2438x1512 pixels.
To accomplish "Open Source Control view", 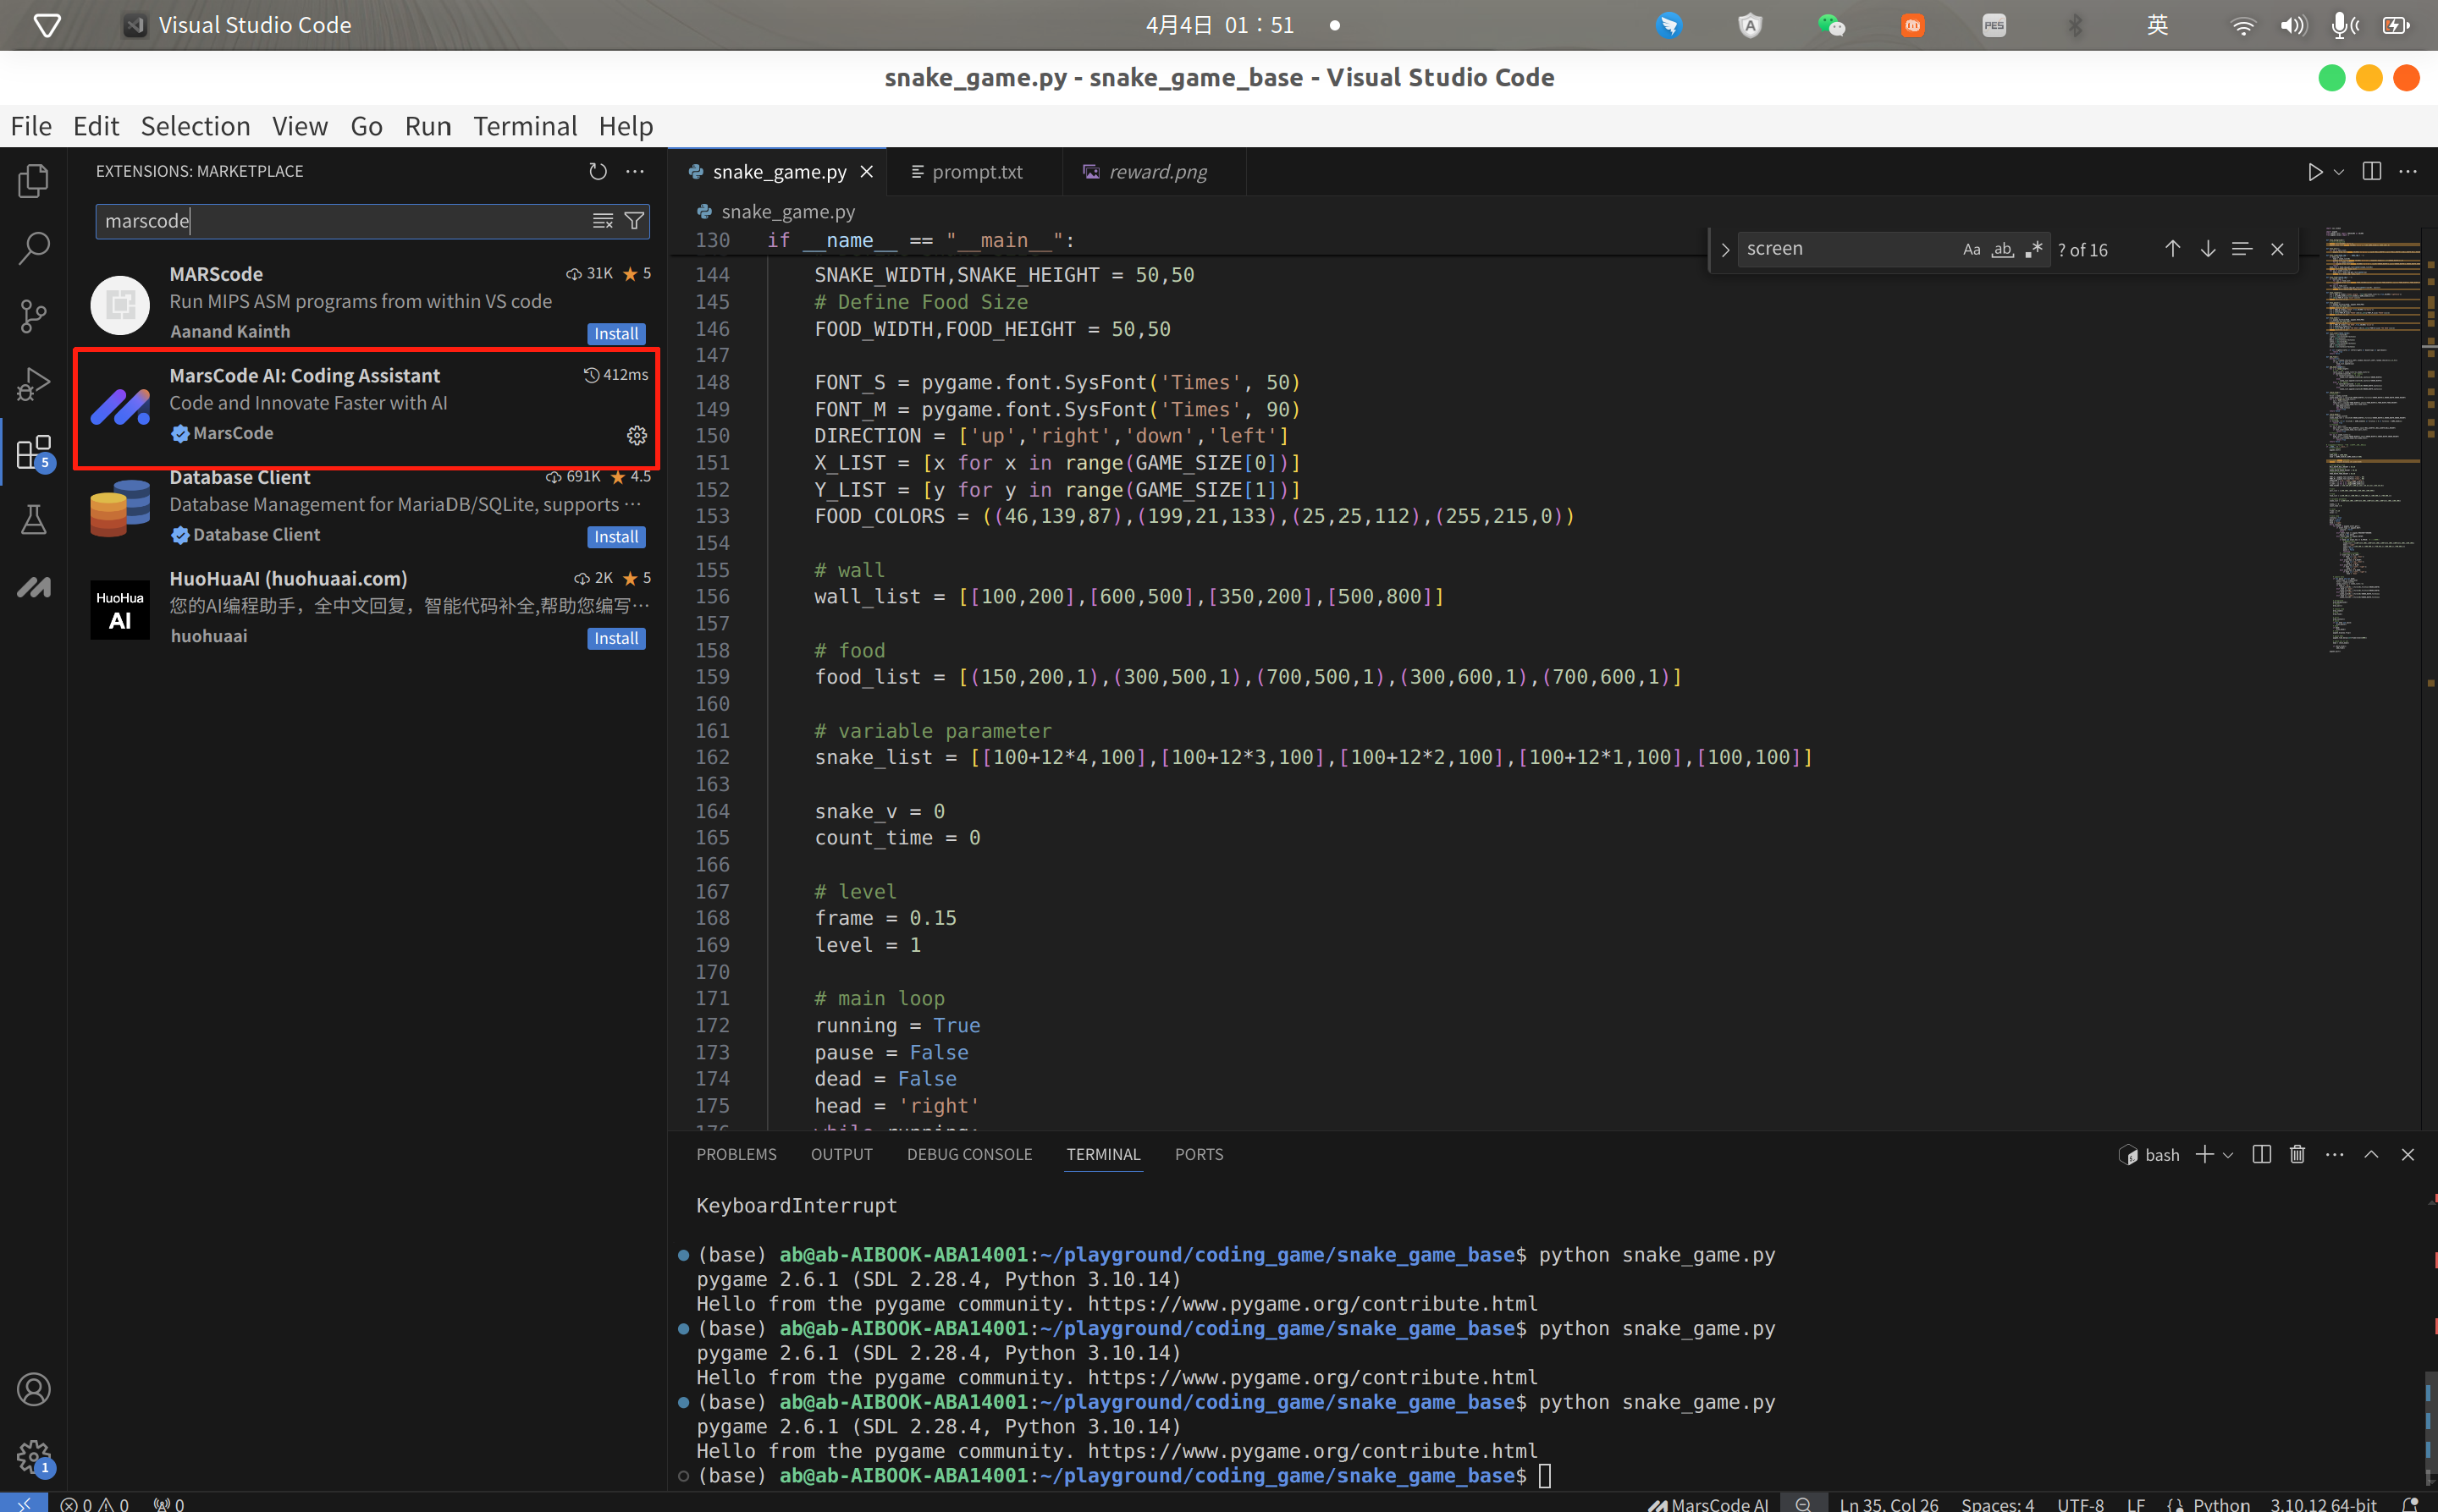I will (x=33, y=316).
